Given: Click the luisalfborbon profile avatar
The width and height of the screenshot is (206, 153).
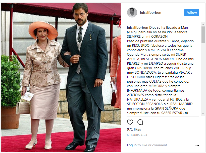Looking at the screenshot, I should coord(132,12).
